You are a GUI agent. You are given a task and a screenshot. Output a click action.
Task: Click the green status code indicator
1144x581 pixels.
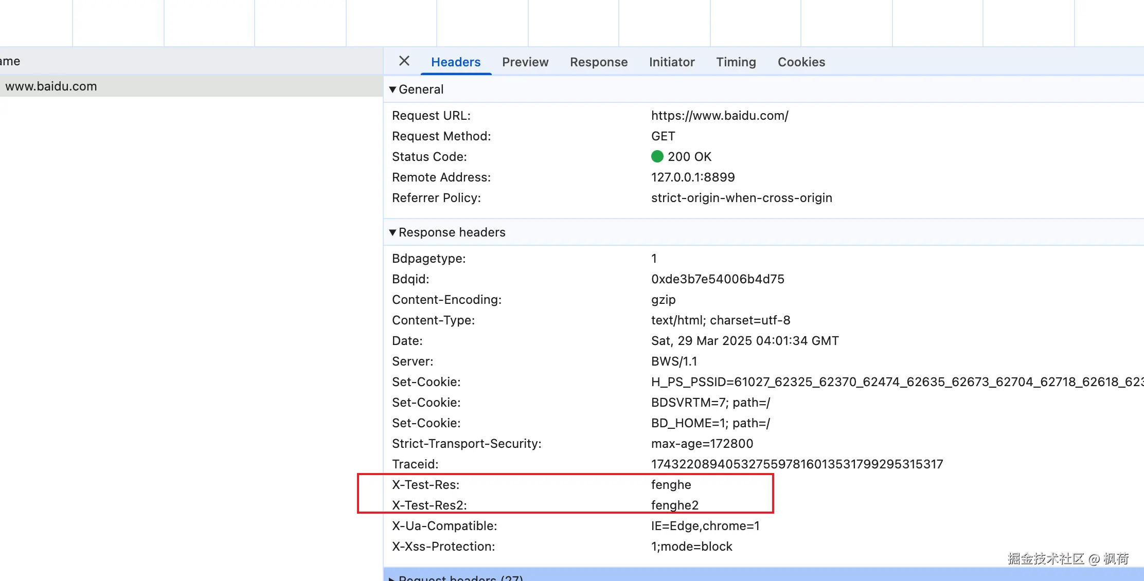tap(657, 156)
